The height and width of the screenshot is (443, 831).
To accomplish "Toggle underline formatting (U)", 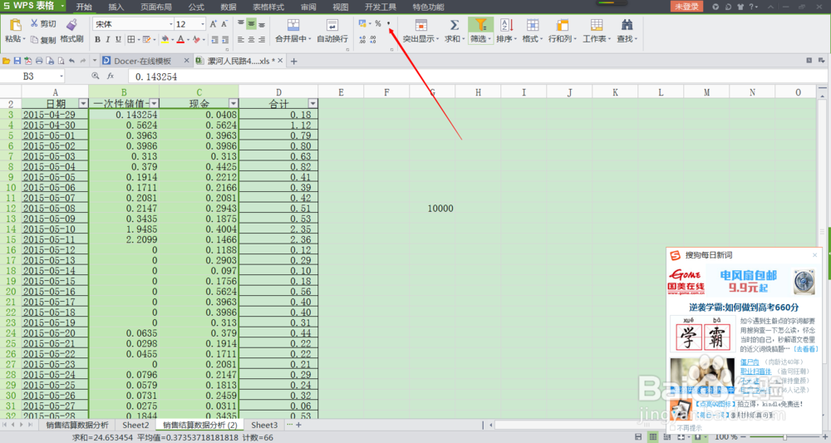I will [118, 40].
